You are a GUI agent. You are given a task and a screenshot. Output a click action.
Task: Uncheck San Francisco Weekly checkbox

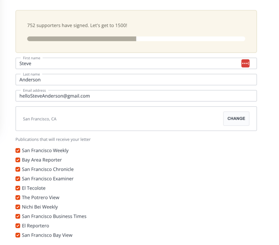click(x=18, y=150)
